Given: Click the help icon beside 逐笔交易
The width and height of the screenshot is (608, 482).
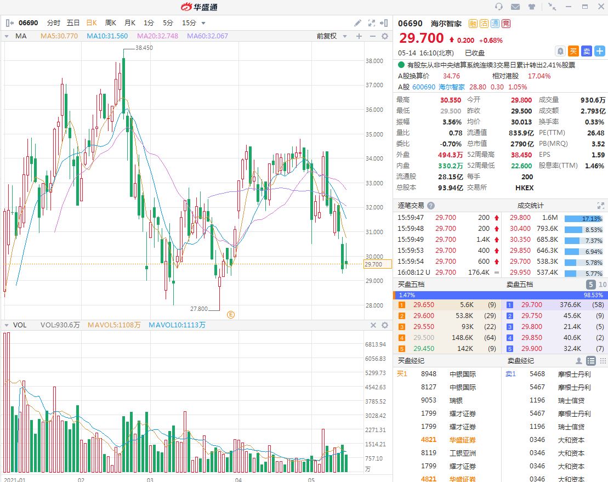Looking at the screenshot, I should 431,206.
